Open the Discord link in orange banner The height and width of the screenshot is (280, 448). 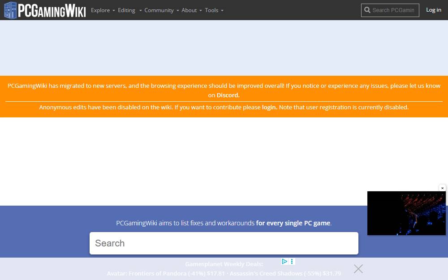tap(228, 95)
